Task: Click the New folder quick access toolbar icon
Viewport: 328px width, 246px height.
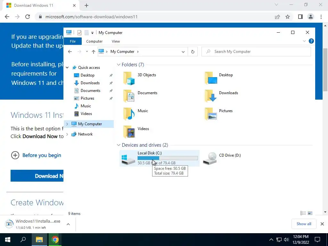Action: pyautogui.click(x=86, y=33)
